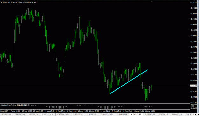This screenshot has width=199, height=116.
Task: Select the AUDNZD,H4 chart tab
Action: (177, 114)
